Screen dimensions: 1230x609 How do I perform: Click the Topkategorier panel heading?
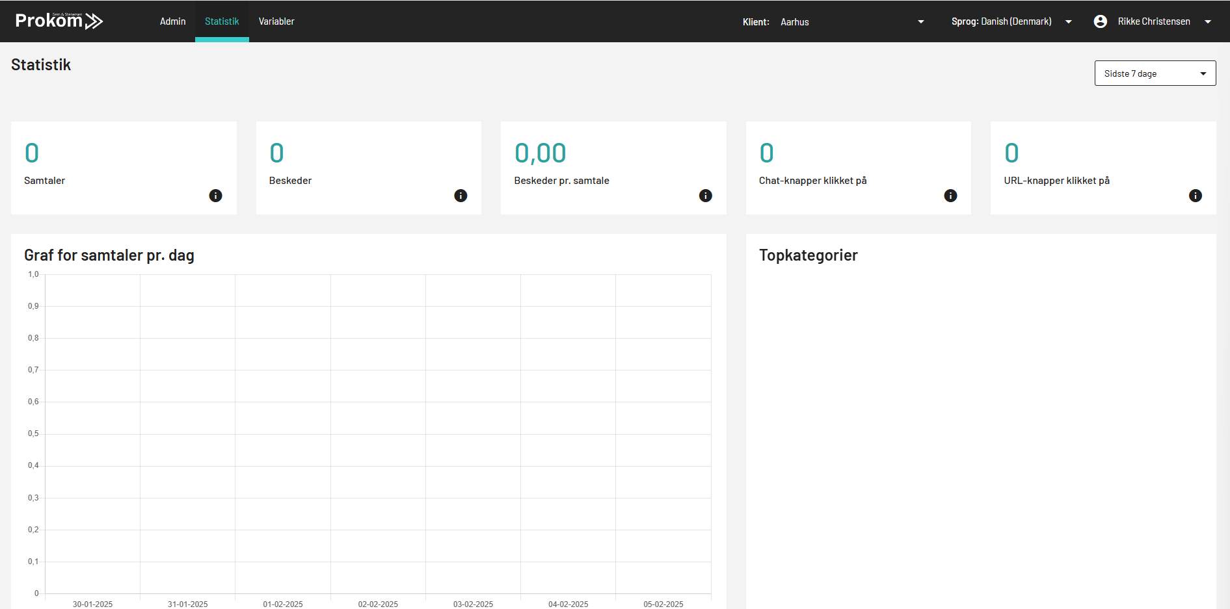click(x=808, y=255)
